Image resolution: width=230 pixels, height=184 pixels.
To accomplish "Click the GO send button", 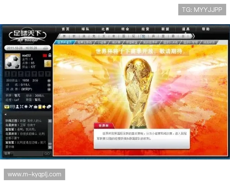I will (x=47, y=154).
